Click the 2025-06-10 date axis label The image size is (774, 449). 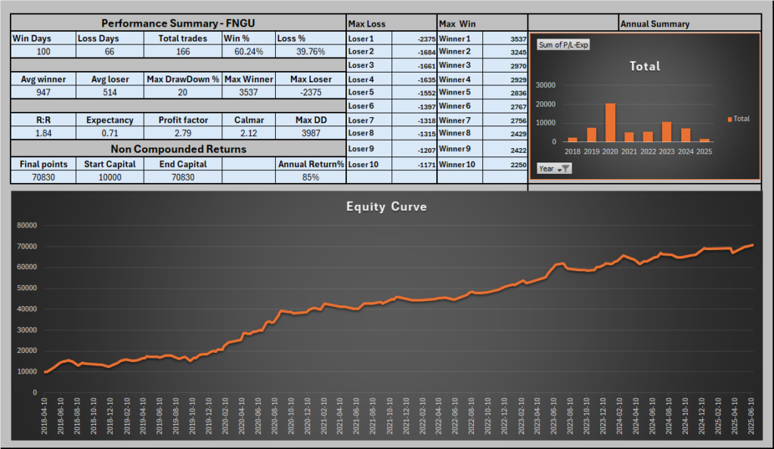751,416
